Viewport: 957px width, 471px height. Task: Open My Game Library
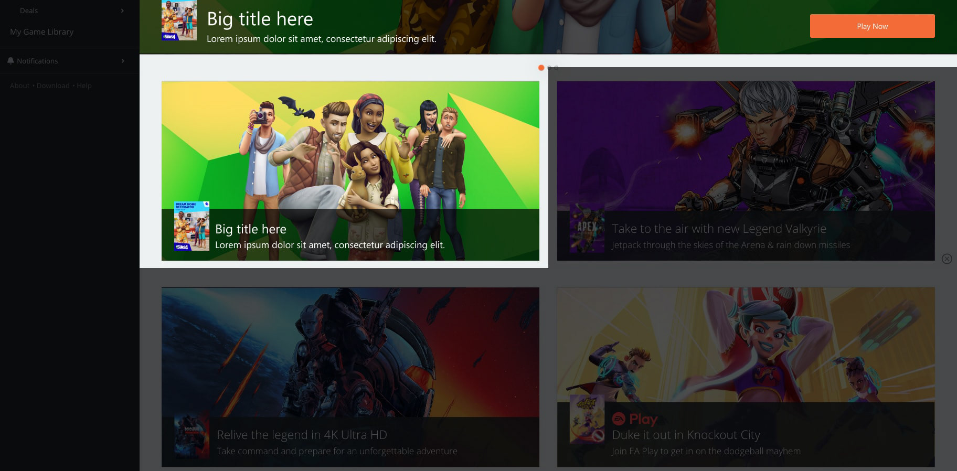42,32
